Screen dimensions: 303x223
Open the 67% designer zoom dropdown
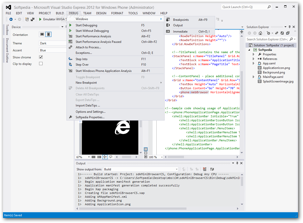[89, 157]
